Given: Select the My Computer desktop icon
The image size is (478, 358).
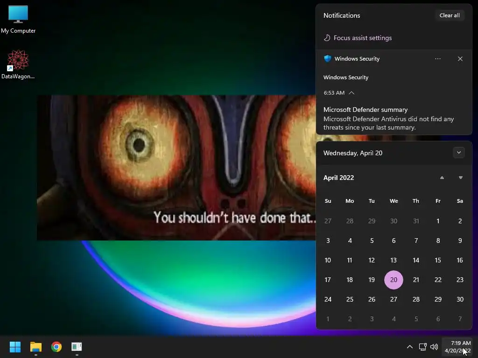Looking at the screenshot, I should (x=18, y=19).
